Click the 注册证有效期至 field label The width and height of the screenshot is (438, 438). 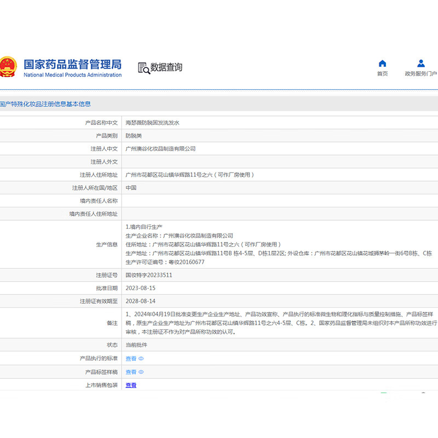tap(99, 301)
